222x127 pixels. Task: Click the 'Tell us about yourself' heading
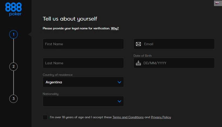pos(70,19)
